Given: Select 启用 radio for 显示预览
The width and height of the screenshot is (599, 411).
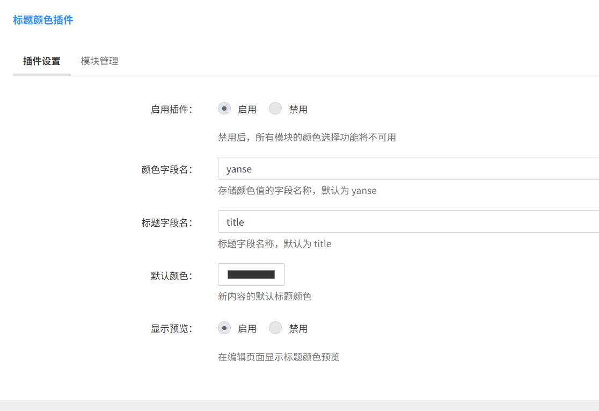Looking at the screenshot, I should click(224, 328).
